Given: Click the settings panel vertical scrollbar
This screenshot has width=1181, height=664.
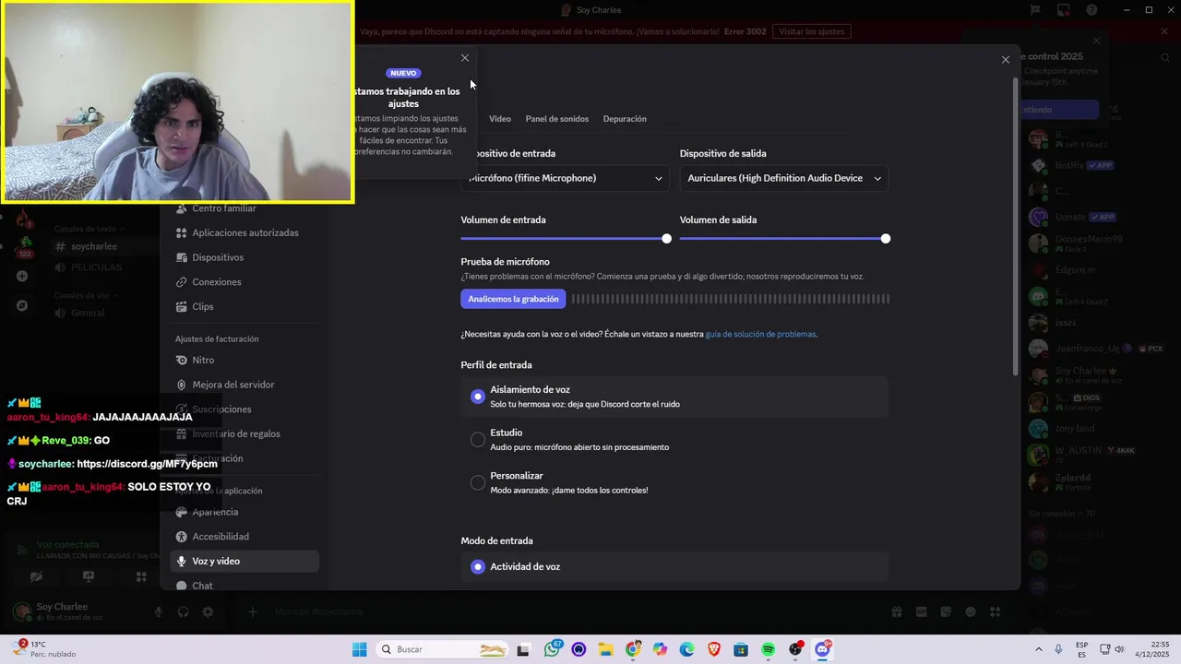Looking at the screenshot, I should [1016, 226].
